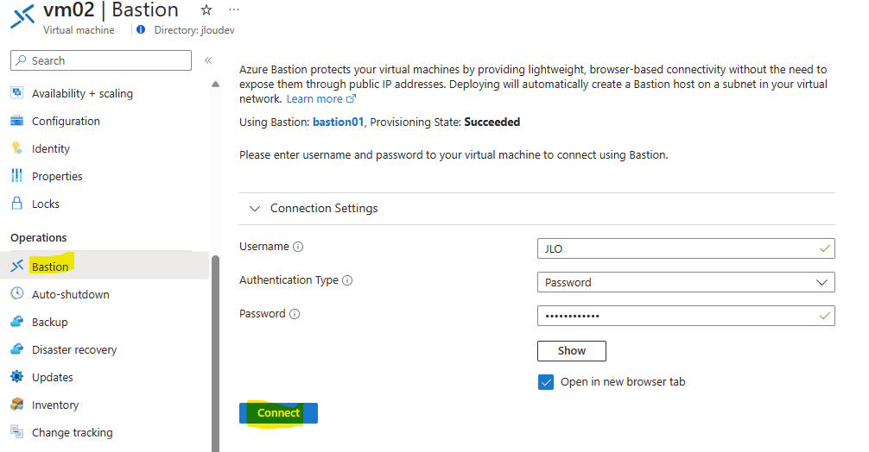This screenshot has width=869, height=452.
Task: Uncheck Open in new browser tab
Action: (x=546, y=382)
